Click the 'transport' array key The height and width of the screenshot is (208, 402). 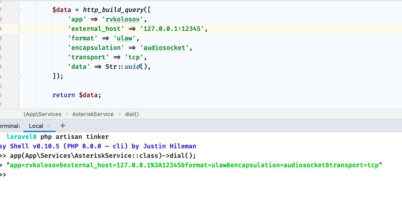click(89, 57)
